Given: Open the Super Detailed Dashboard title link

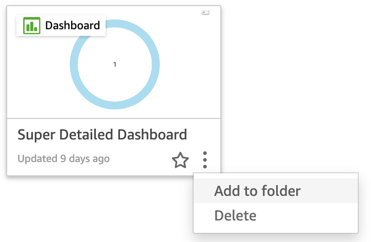Looking at the screenshot, I should (x=102, y=135).
